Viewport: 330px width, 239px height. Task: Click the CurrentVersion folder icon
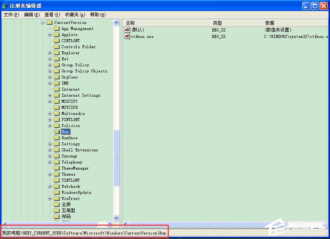[50, 22]
